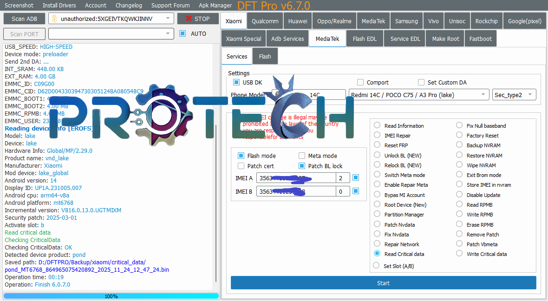
Task: Switch to the Huawei tab
Action: (298, 21)
